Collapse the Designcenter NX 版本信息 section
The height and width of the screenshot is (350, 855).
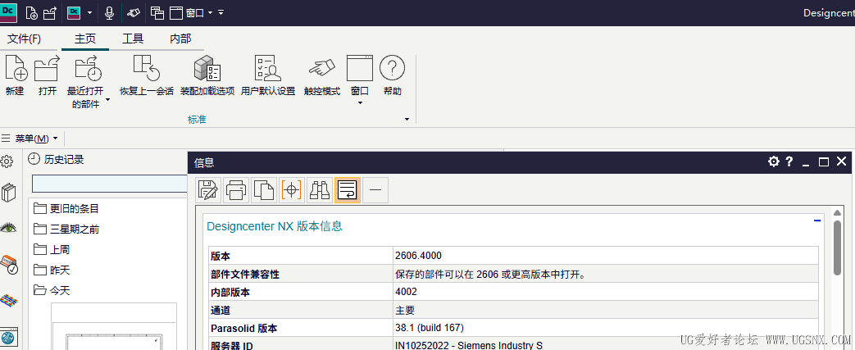tap(817, 220)
